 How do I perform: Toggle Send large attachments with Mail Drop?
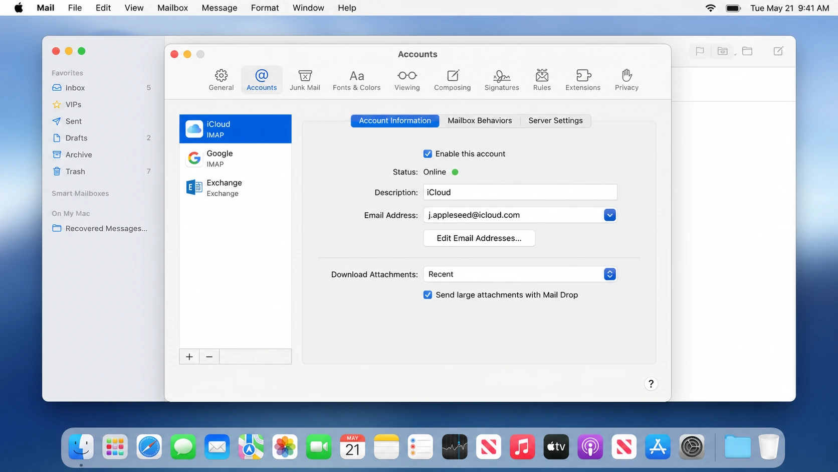tap(428, 295)
